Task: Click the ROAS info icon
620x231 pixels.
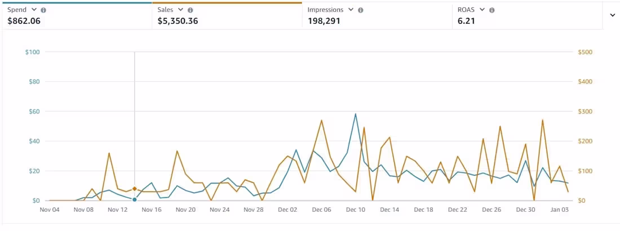Action: point(492,10)
